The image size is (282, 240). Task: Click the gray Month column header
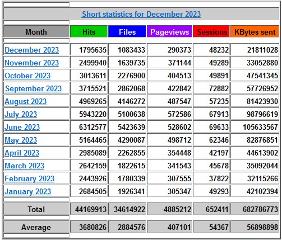(36, 32)
